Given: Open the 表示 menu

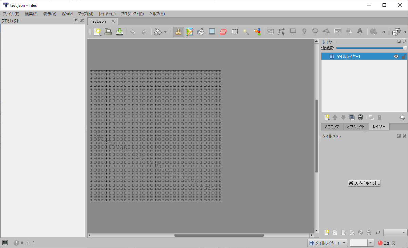Looking at the screenshot, I should 50,14.
